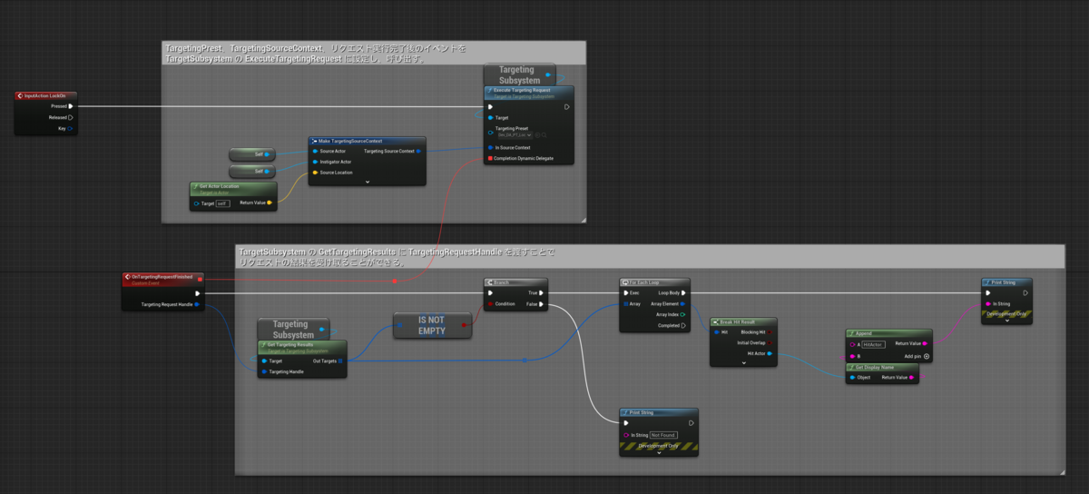Click the Exec input pin on For Each Loop
This screenshot has height=494, width=1089.
pyautogui.click(x=625, y=292)
